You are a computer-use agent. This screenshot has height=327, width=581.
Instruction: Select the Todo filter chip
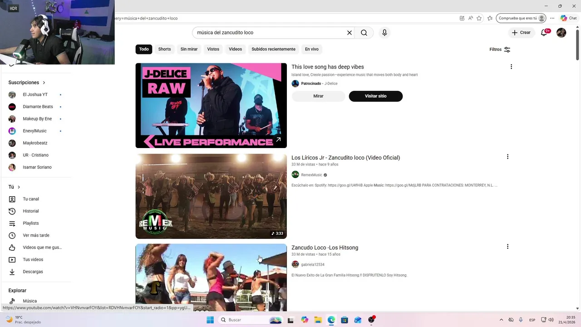pos(144,49)
